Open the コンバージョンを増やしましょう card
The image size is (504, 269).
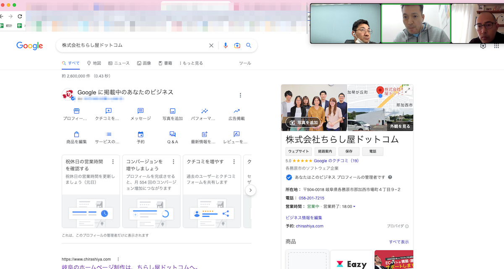pyautogui.click(x=151, y=191)
